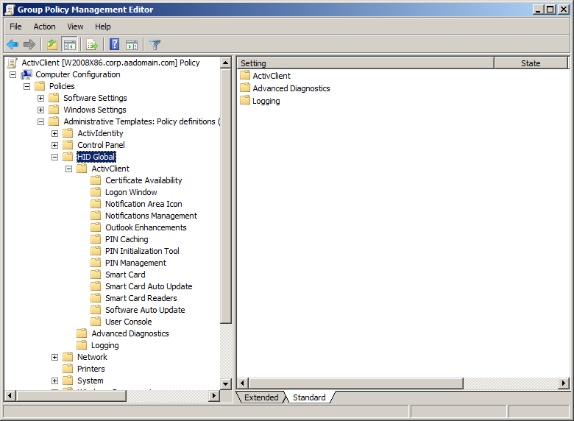Switch to the Standard tab
Screen dimensions: 574x421
tap(309, 397)
